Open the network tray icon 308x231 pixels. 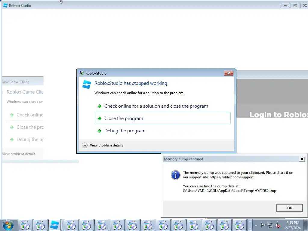(x=270, y=225)
